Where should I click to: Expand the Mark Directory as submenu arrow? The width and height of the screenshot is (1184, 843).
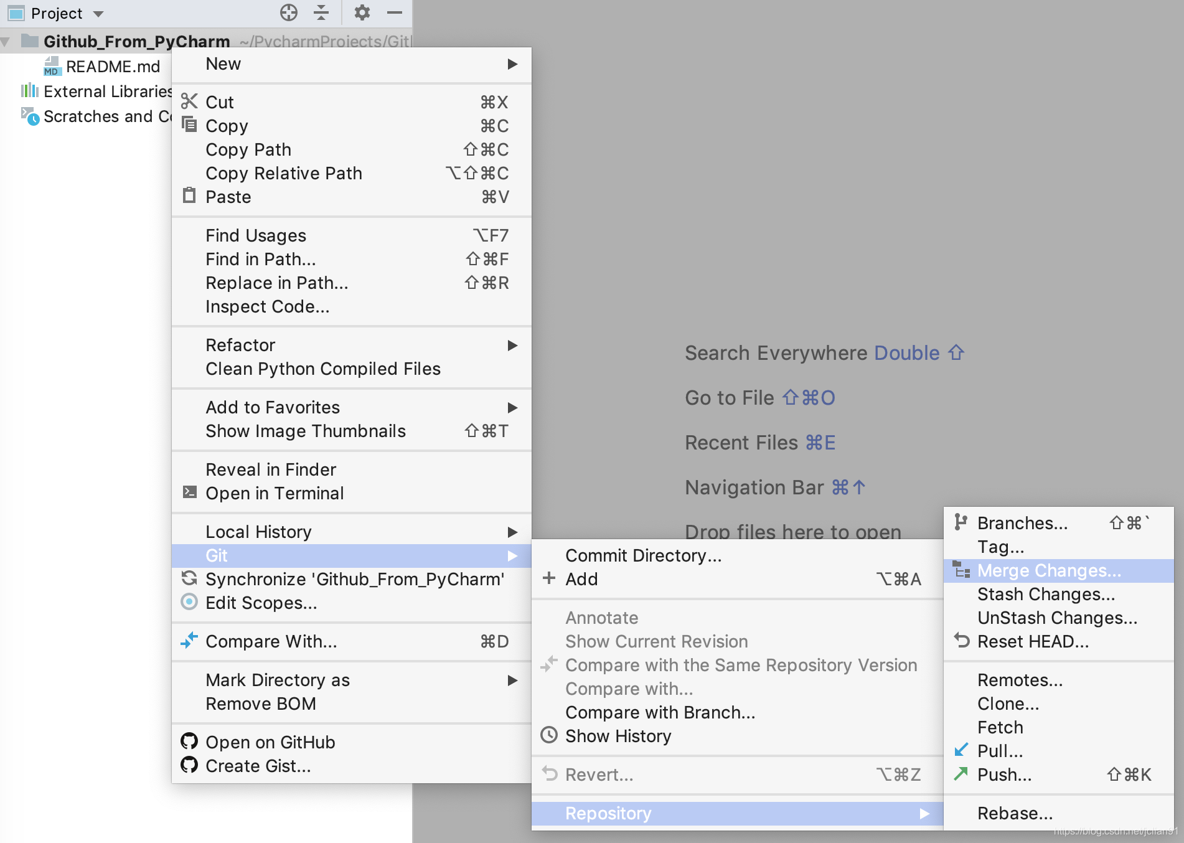tap(512, 681)
